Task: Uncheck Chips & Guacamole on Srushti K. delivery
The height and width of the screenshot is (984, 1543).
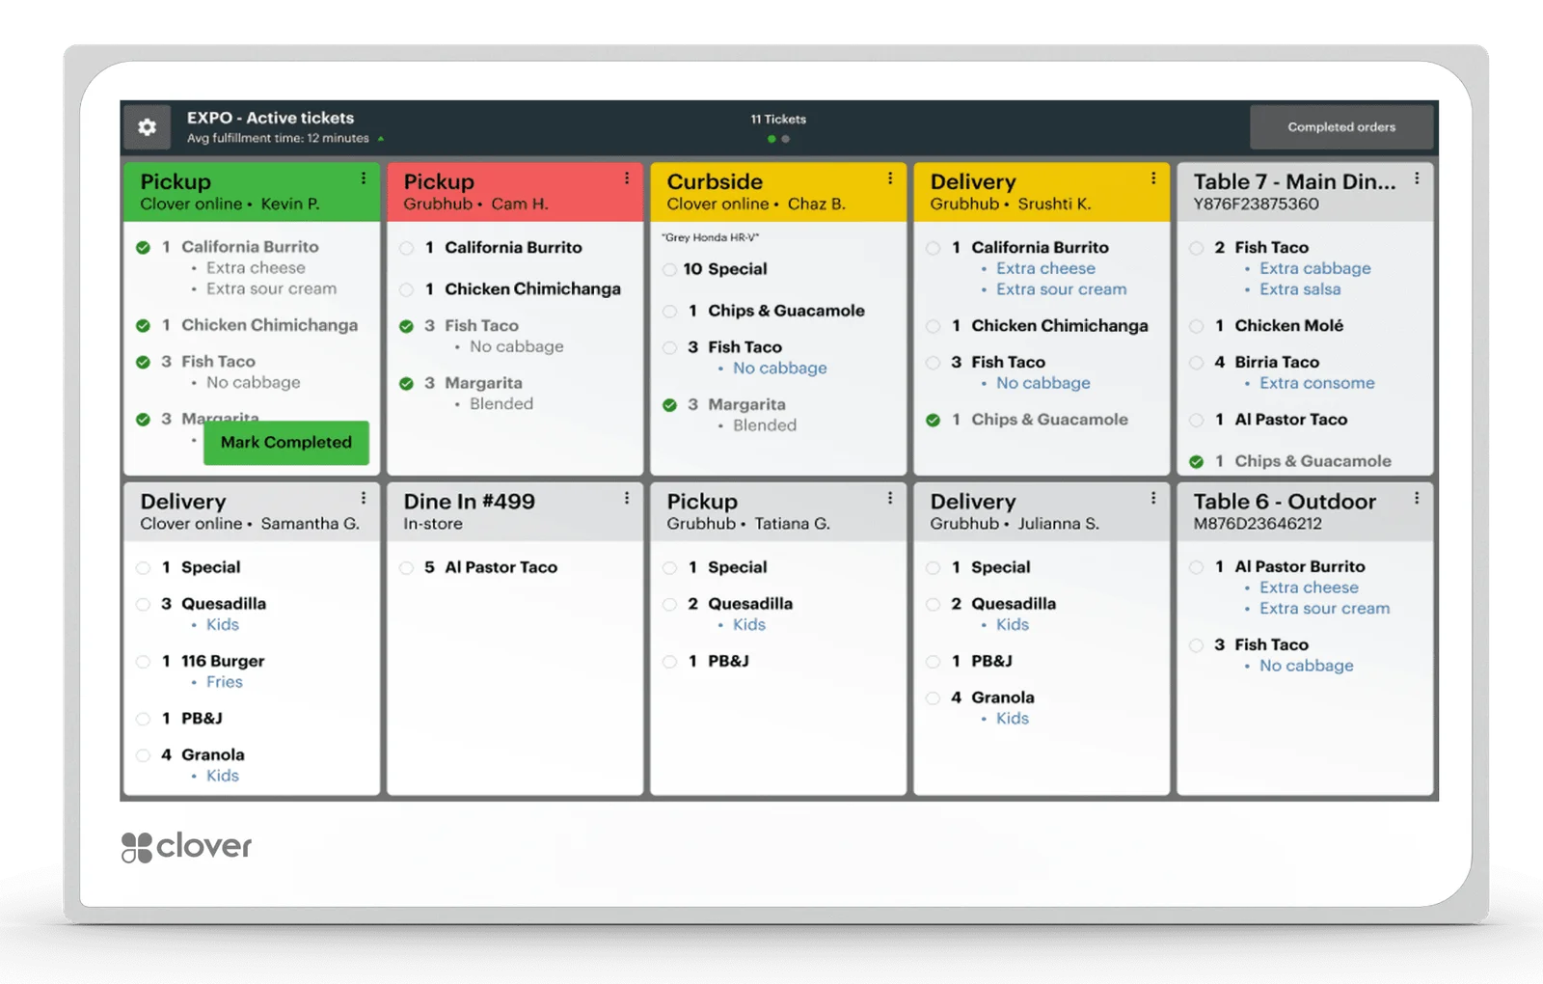Action: point(934,420)
